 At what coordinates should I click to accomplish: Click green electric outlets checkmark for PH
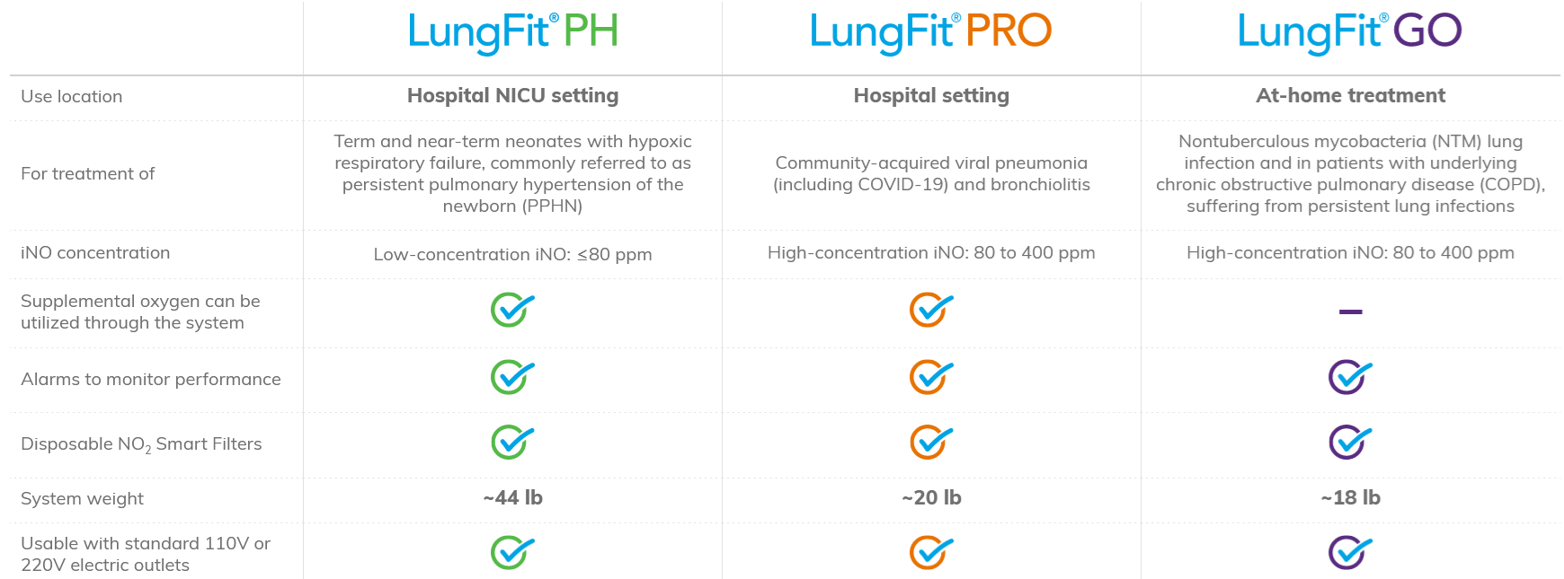(512, 552)
